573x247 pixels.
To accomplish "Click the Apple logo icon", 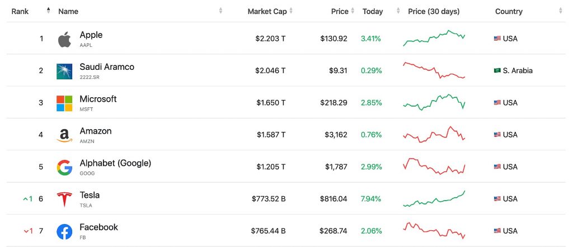I will pos(64,39).
